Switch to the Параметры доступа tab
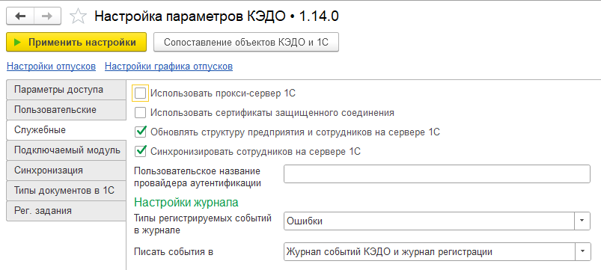This screenshot has height=270, width=601. pyautogui.click(x=67, y=90)
